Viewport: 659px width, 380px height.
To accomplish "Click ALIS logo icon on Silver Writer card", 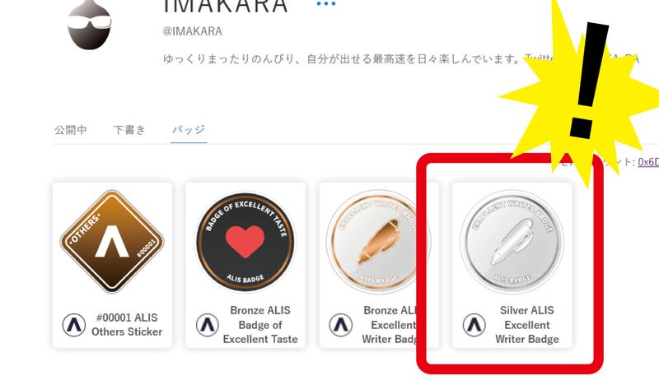I will (x=474, y=325).
